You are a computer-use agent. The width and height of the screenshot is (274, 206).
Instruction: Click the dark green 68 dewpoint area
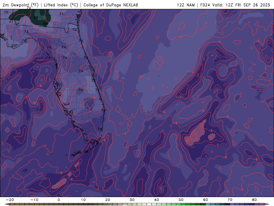click(36, 17)
